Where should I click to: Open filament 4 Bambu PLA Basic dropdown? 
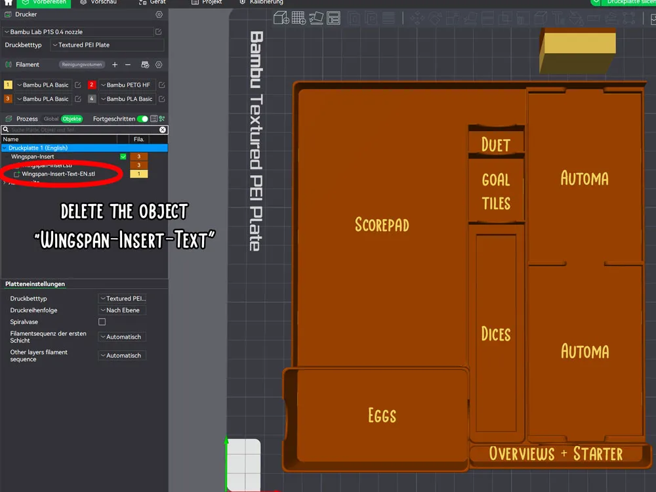click(127, 99)
